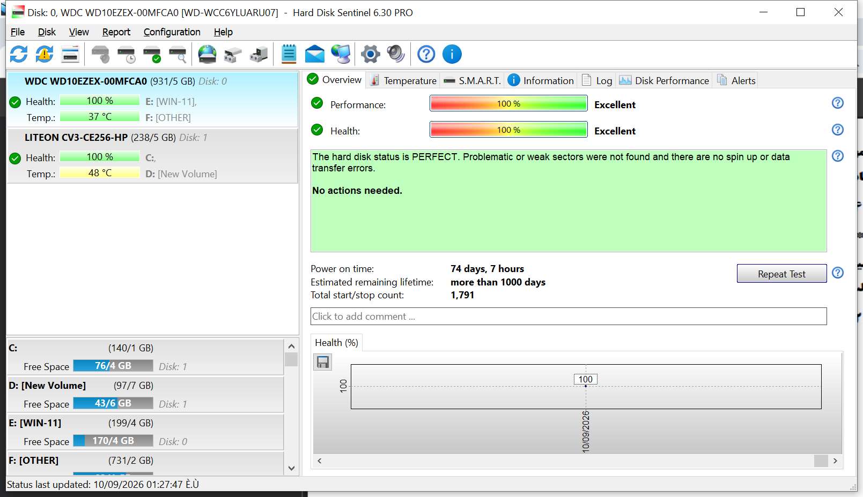Save the Health graph with floppy icon

tap(323, 363)
